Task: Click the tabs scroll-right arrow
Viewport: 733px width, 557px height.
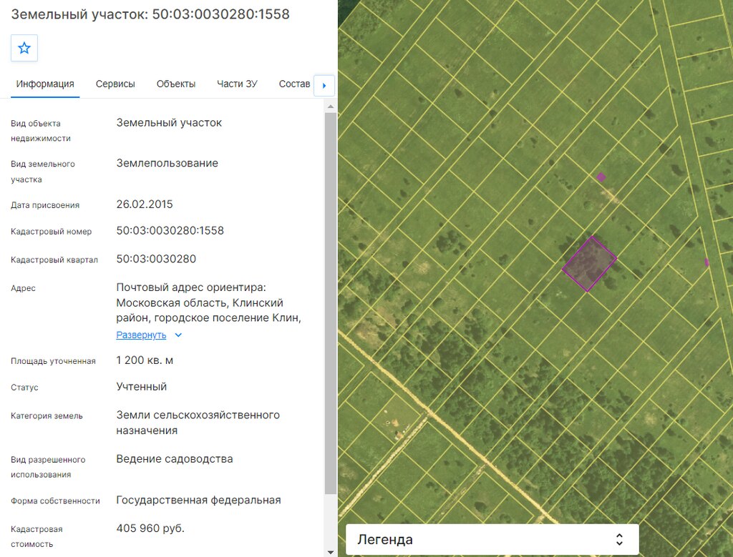Action: tap(324, 85)
